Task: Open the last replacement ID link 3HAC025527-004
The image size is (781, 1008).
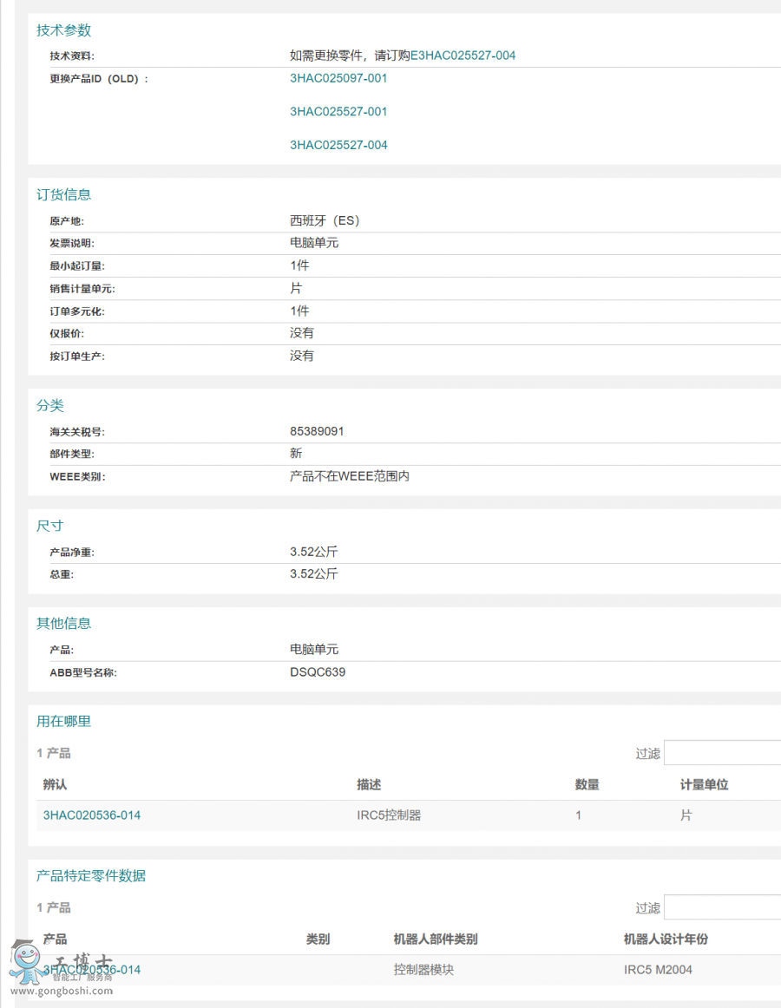Action: [338, 145]
